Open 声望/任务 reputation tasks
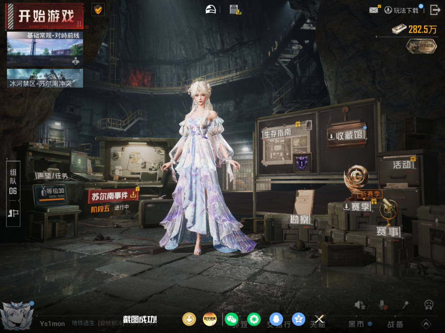This screenshot has height=333, width=445. (51, 175)
